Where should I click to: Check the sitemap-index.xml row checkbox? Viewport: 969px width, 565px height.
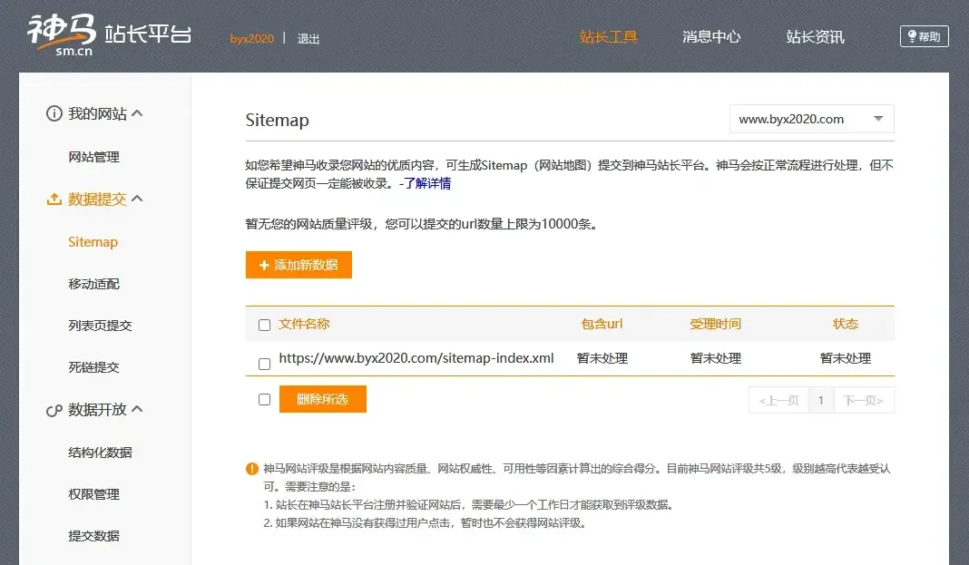point(264,364)
